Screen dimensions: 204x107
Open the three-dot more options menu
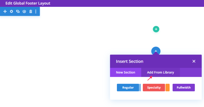[36, 11]
